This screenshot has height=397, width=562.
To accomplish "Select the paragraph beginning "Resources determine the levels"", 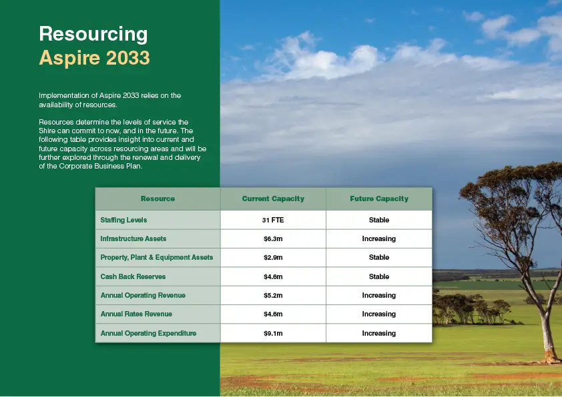I will pos(123,144).
